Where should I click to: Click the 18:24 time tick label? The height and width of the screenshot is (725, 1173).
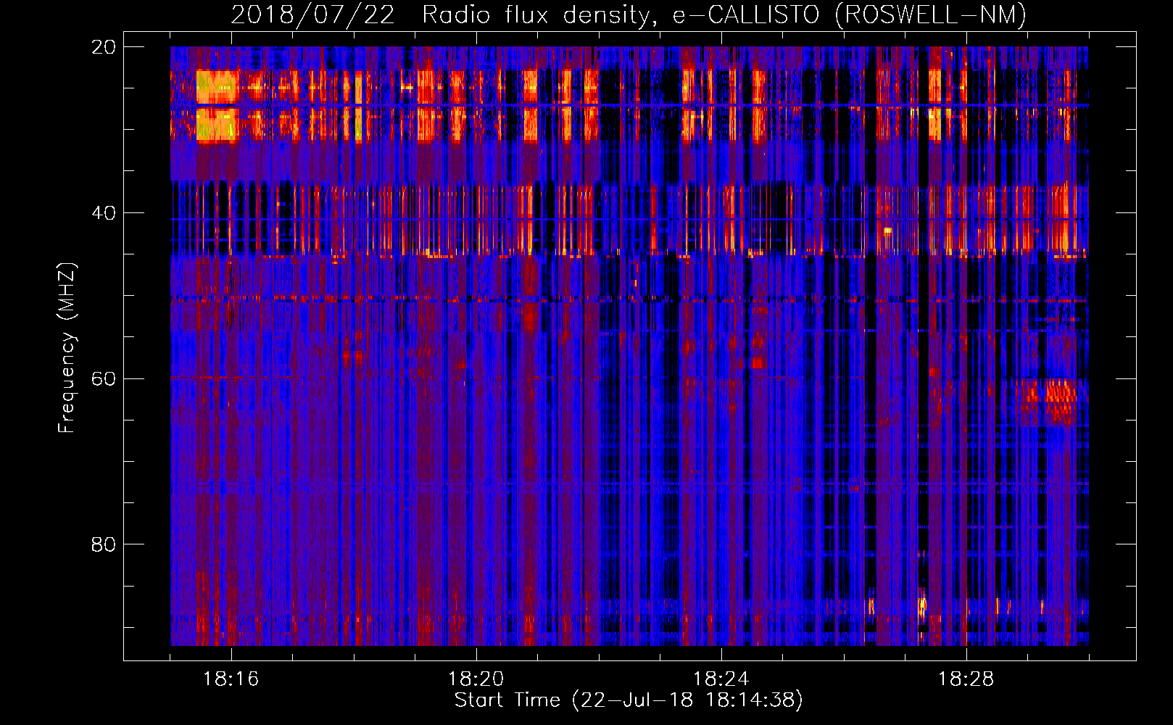coord(721,679)
